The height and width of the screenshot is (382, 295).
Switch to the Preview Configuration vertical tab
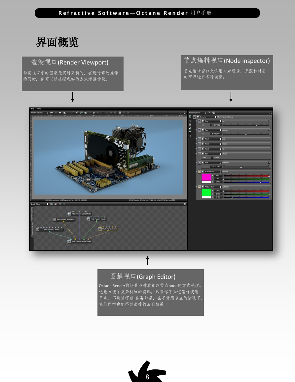coord(32,229)
